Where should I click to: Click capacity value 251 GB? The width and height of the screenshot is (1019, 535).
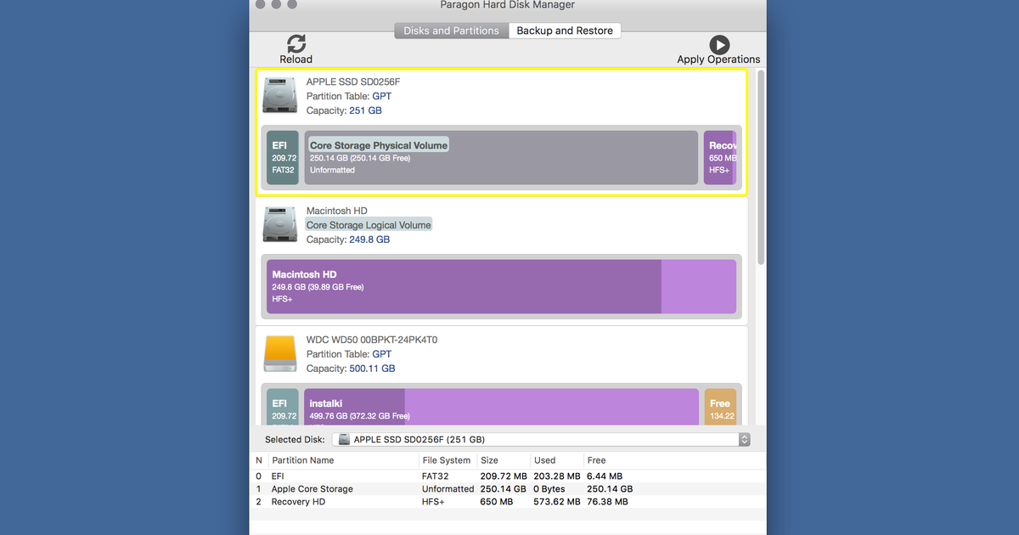pyautogui.click(x=365, y=110)
